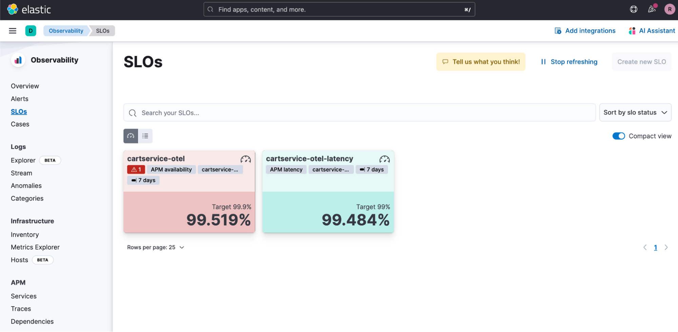The width and height of the screenshot is (678, 332).
Task: Switch to card grid view
Action: 131,136
